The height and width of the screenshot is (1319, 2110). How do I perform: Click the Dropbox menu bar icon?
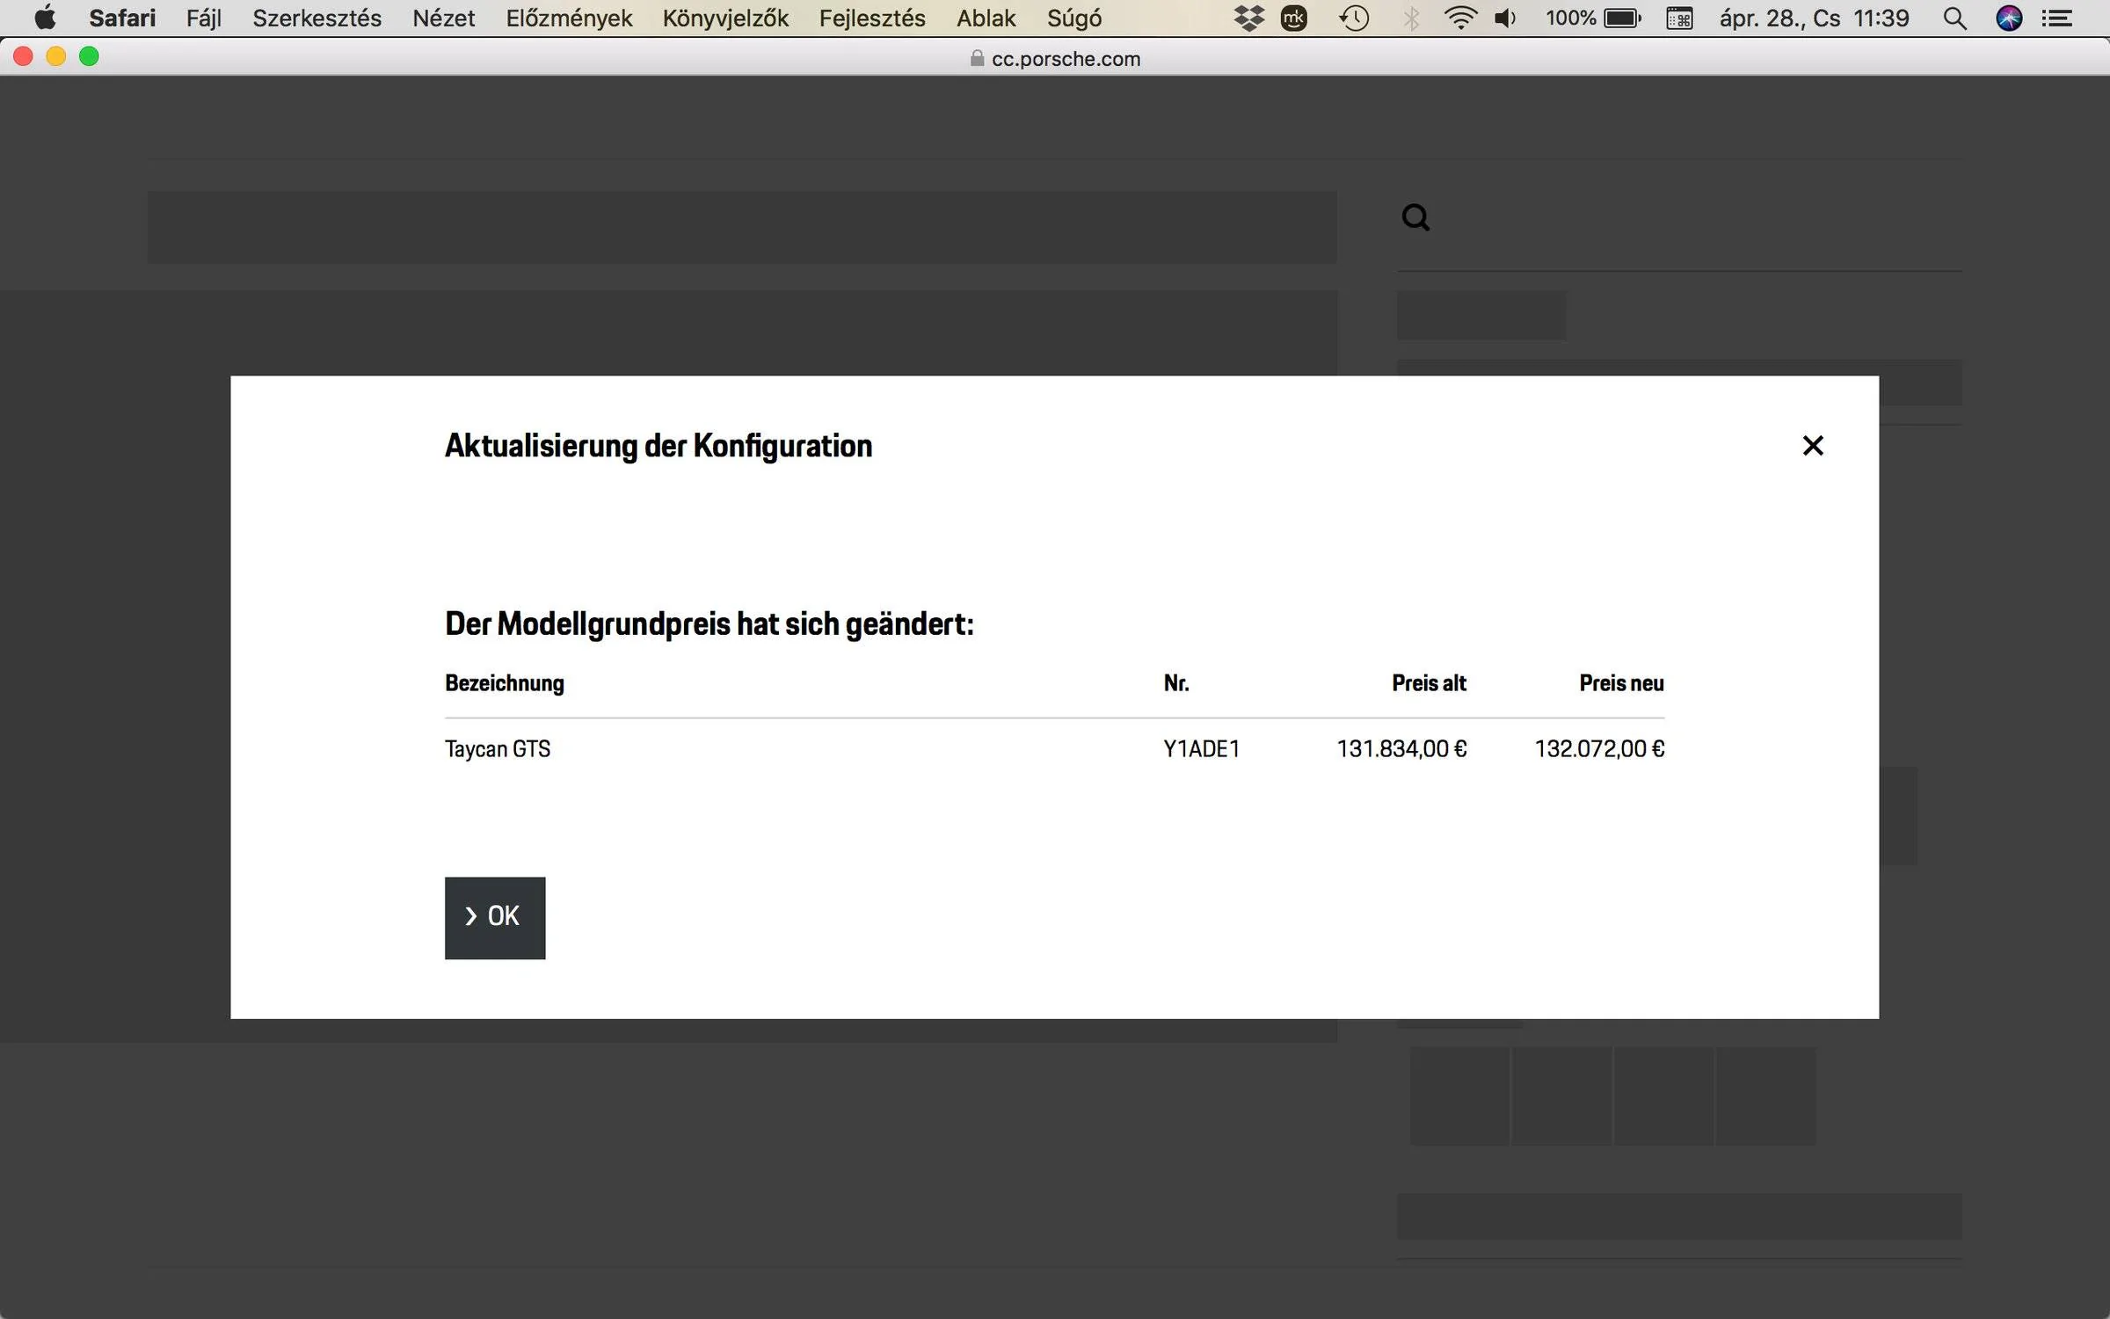click(1249, 18)
